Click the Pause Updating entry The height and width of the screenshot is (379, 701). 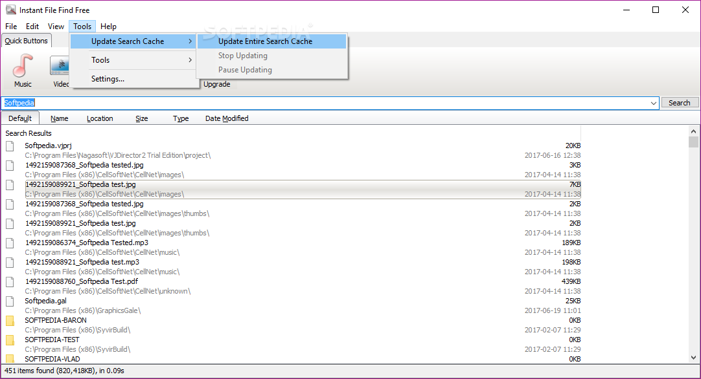click(272, 70)
